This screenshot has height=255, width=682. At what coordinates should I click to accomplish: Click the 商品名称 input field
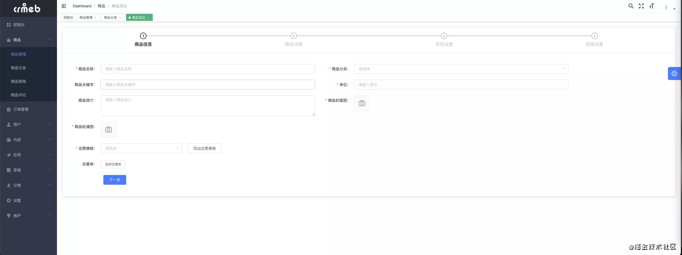(x=207, y=69)
